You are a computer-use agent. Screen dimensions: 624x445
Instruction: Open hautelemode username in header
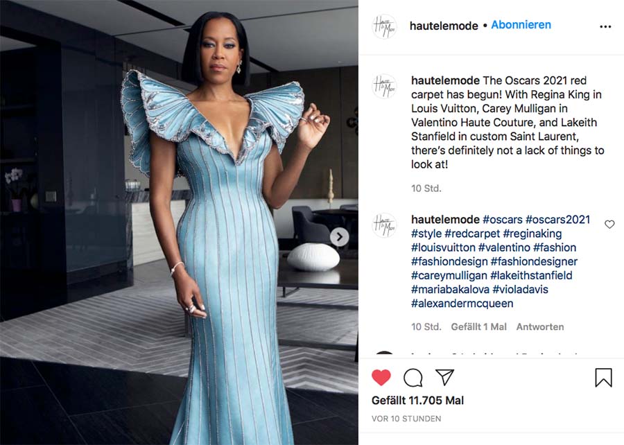(x=444, y=26)
